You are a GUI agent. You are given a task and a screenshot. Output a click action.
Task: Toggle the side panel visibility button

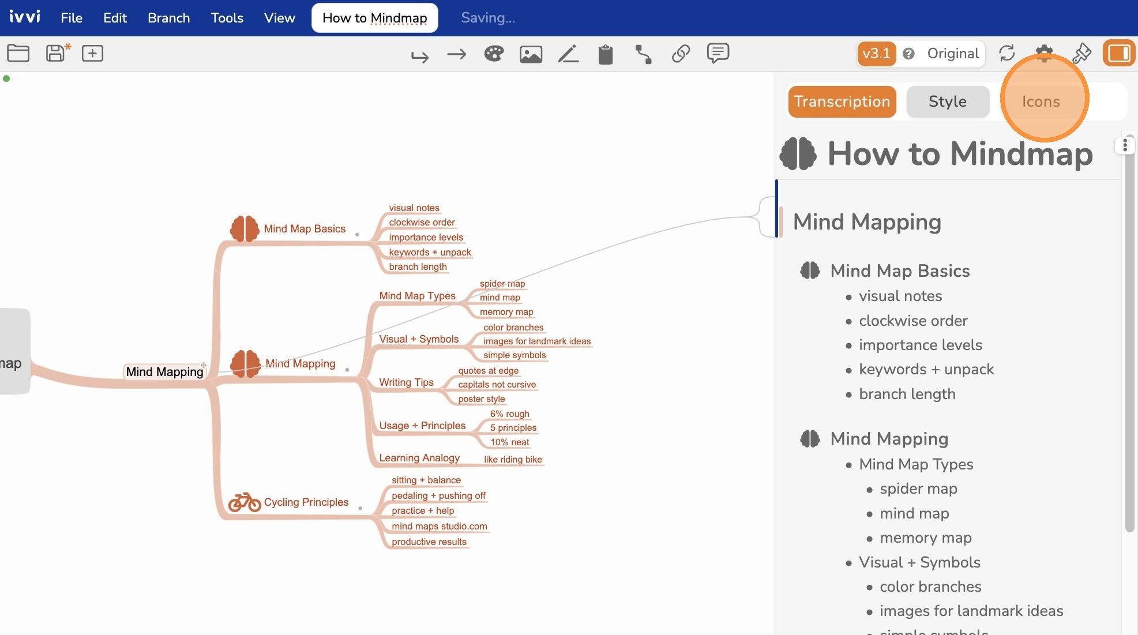1119,54
